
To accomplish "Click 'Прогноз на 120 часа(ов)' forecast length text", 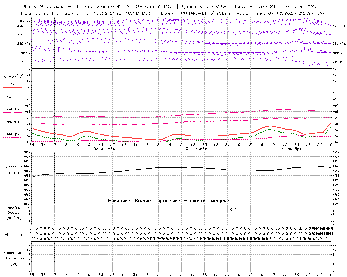I will 52,13.
